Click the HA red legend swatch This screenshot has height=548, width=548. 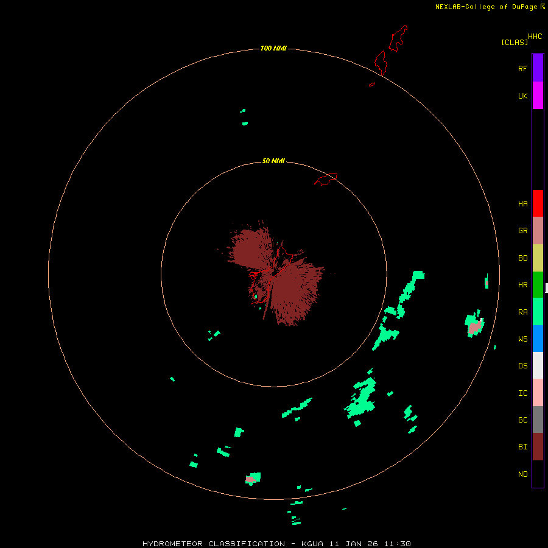[x=538, y=203]
